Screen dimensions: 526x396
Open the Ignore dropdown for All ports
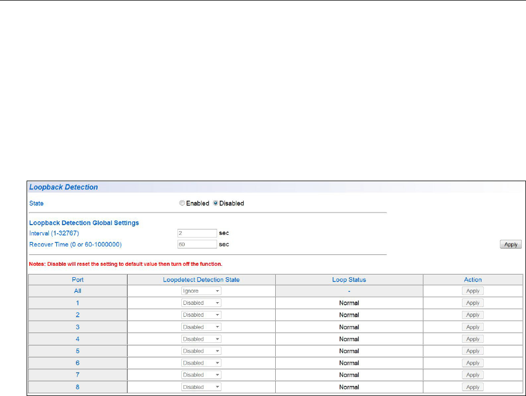(x=201, y=291)
